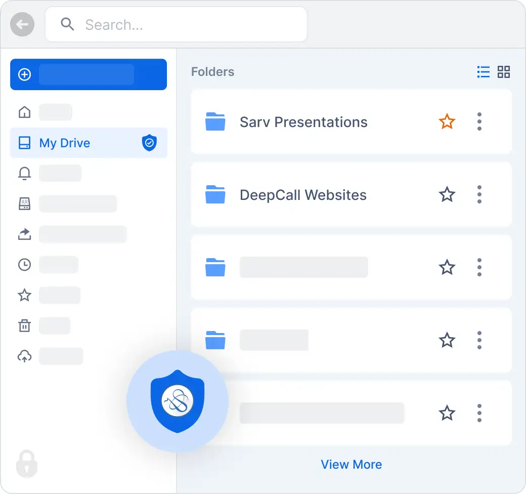
Task: Open the Trash bin icon
Action: tap(24, 325)
